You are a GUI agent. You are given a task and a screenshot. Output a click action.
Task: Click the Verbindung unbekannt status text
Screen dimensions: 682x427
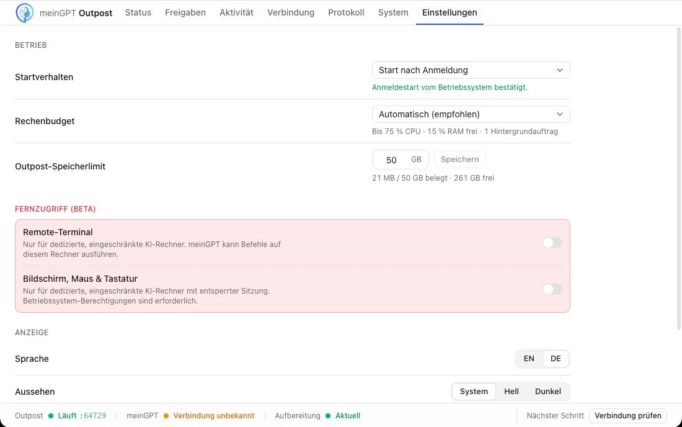[213, 416]
